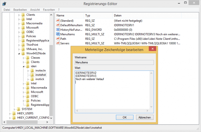The height and width of the screenshot is (132, 201).
Task: Expand the inotick tree node
Action: pos(28,79)
